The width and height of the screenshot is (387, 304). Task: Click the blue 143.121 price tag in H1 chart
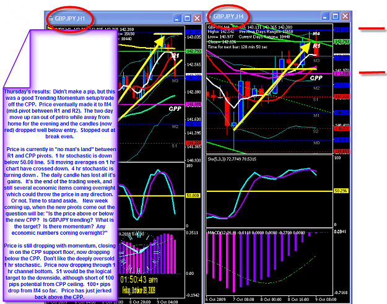point(194,32)
